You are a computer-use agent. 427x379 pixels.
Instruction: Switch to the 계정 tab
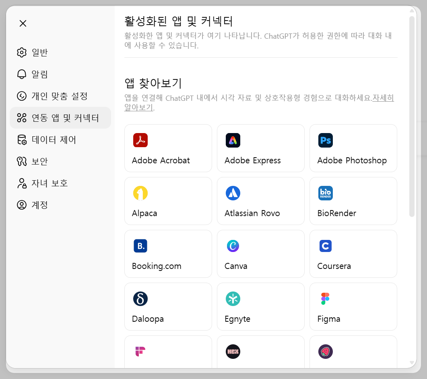(x=60, y=205)
